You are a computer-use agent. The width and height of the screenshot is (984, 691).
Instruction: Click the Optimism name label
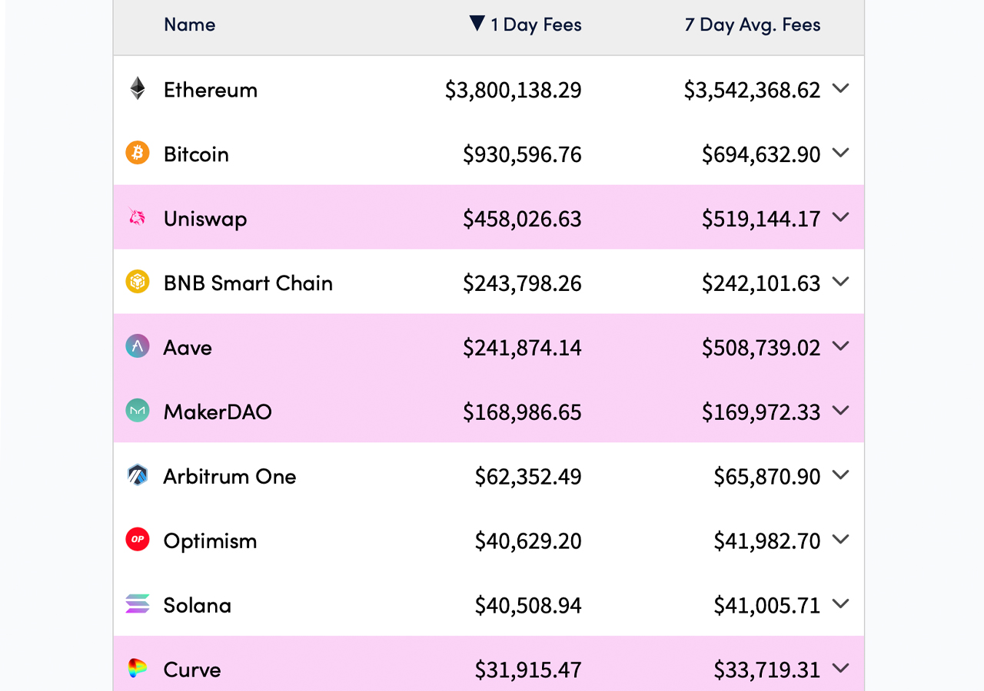point(210,540)
